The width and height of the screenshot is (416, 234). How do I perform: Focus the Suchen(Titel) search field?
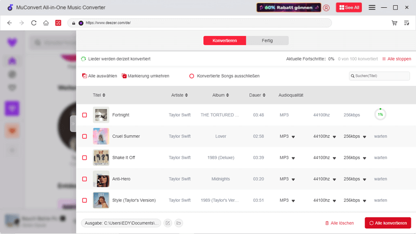380,76
